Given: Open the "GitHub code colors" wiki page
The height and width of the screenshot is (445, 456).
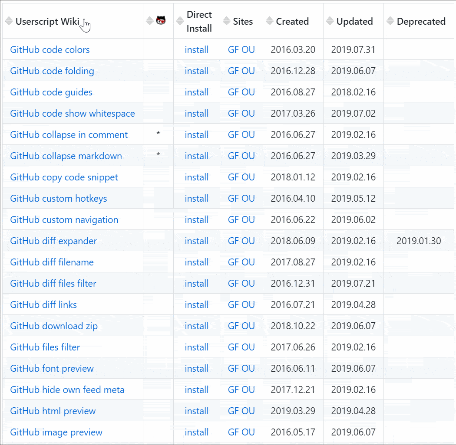Looking at the screenshot, I should pyautogui.click(x=50, y=50).
